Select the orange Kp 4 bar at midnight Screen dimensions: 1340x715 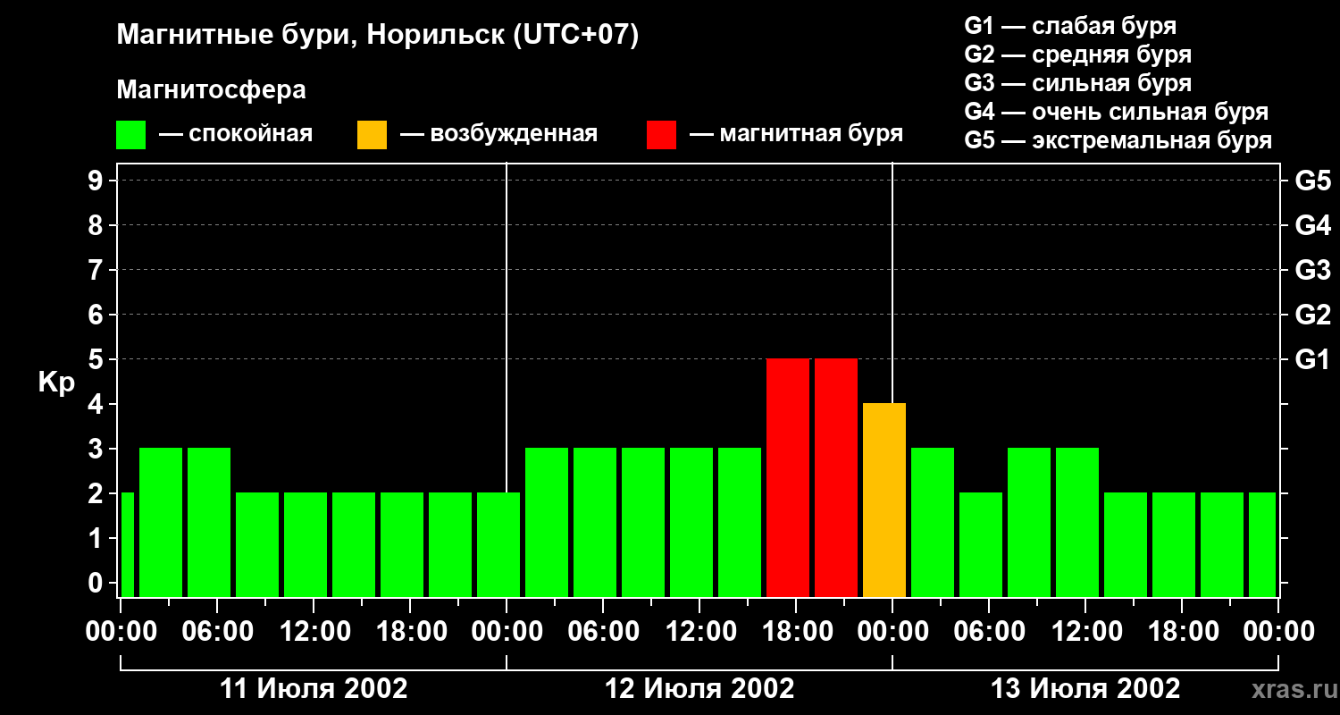click(884, 500)
